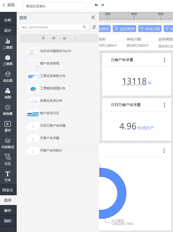173x232 pixels.
Task: Select the 三维图 cube icon
Action: (8, 58)
